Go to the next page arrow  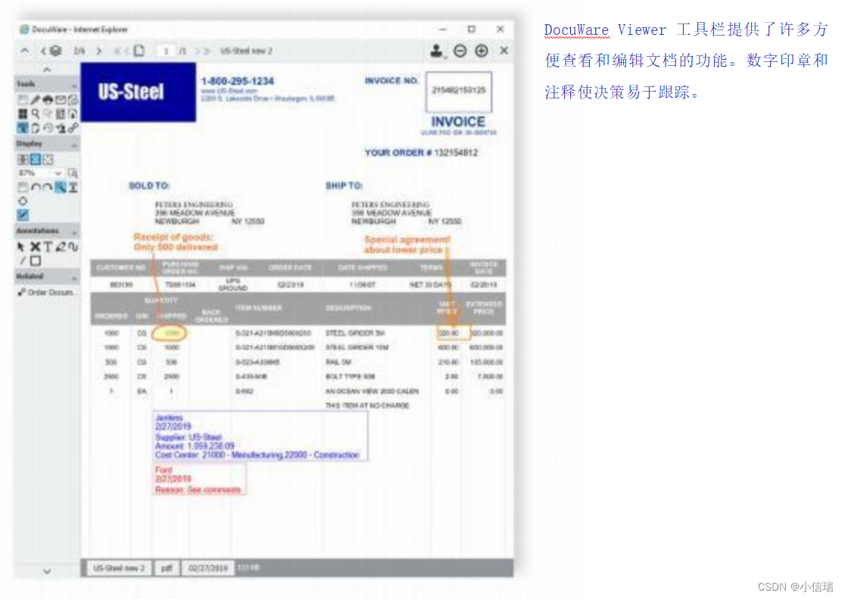(197, 51)
